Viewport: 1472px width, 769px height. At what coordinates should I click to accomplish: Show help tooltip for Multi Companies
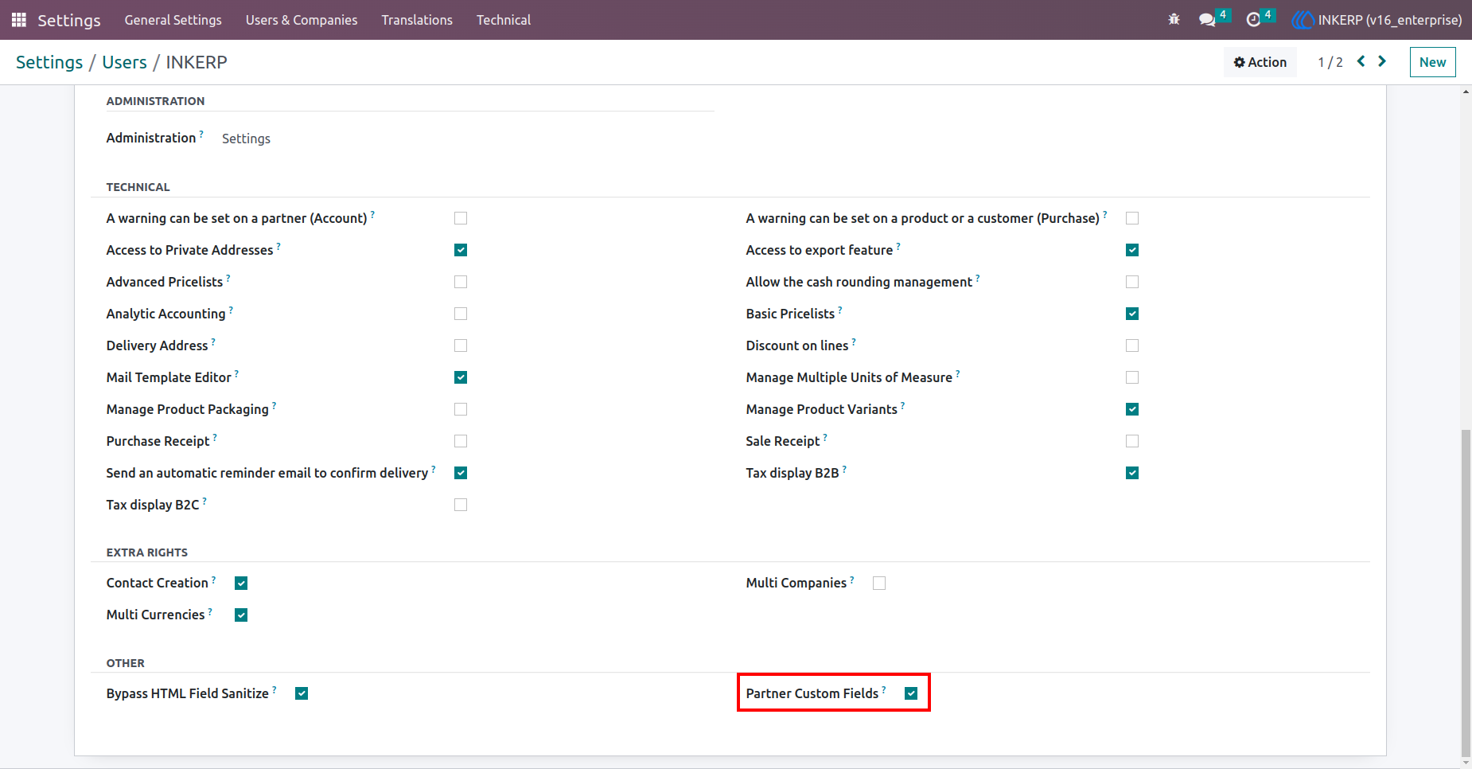(852, 579)
